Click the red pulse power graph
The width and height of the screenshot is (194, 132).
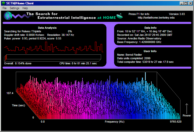54,48
